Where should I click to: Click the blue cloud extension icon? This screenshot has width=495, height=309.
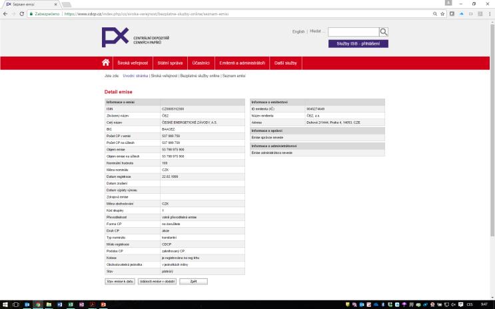coord(462,14)
